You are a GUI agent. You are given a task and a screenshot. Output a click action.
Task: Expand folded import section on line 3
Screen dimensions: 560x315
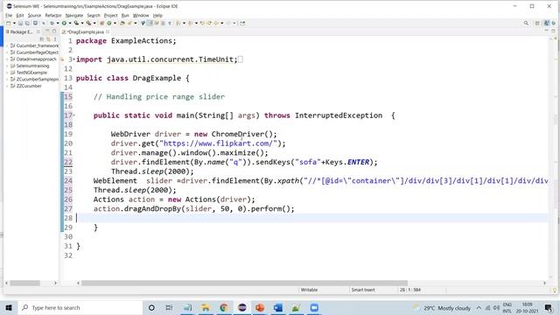click(73, 59)
